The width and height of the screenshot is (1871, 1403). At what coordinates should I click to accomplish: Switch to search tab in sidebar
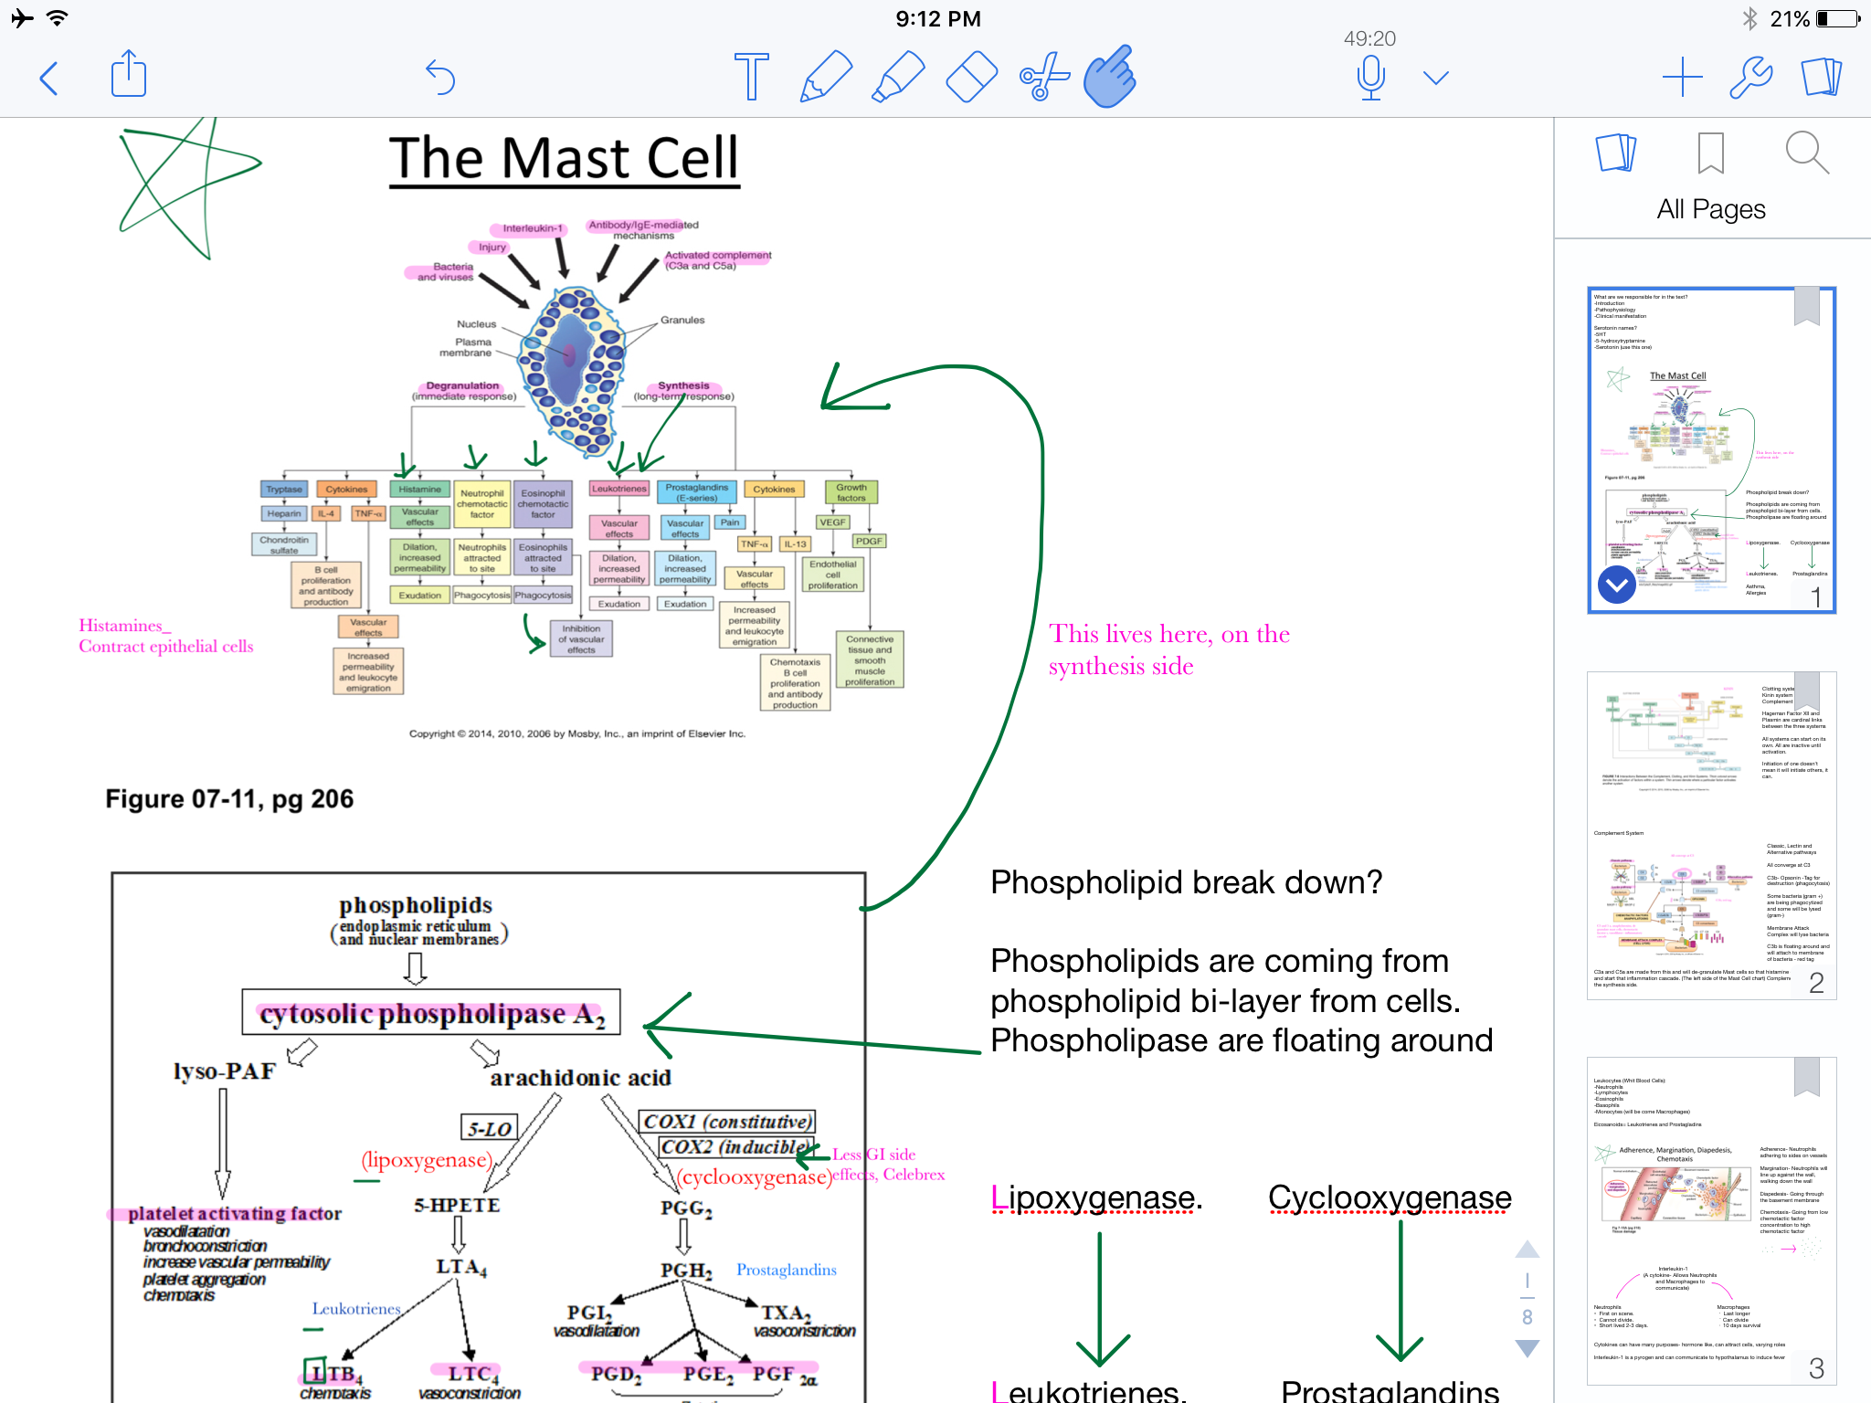click(x=1806, y=153)
